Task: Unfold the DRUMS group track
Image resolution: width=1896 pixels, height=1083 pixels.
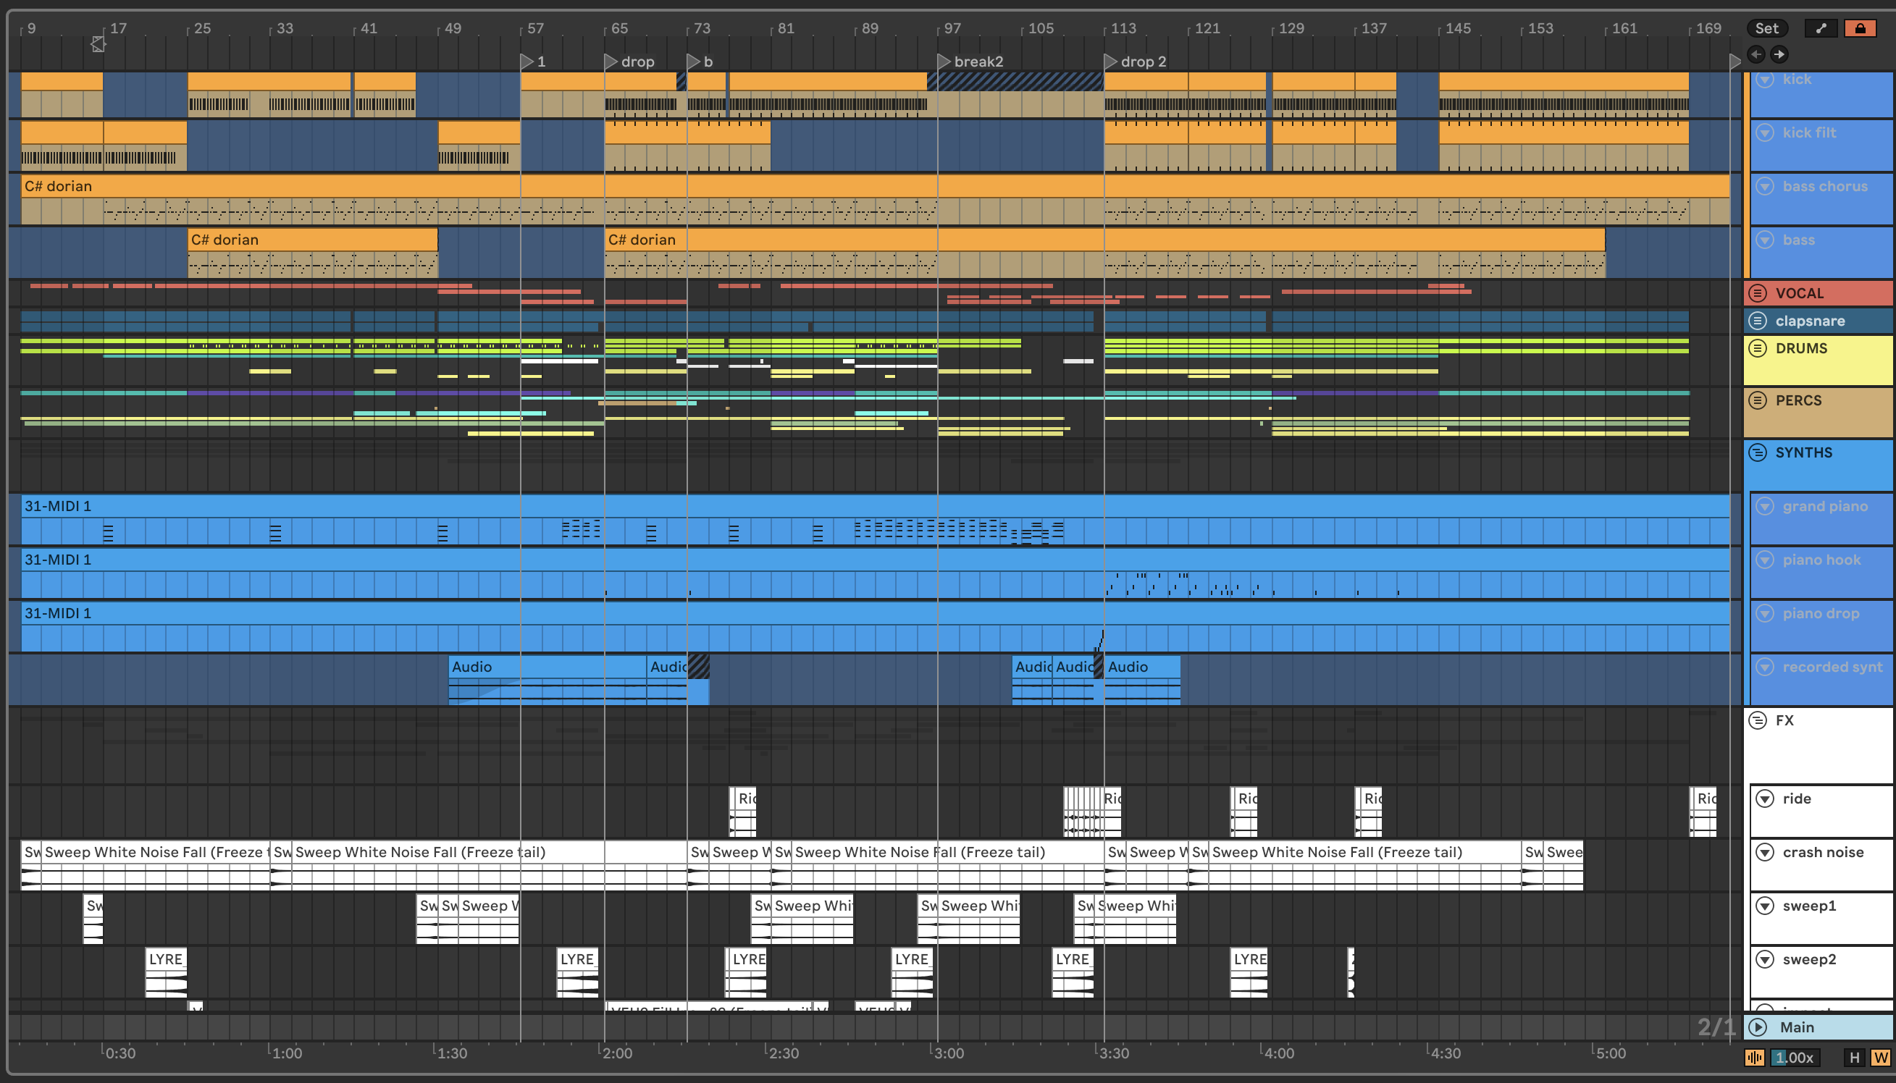Action: (x=1758, y=348)
